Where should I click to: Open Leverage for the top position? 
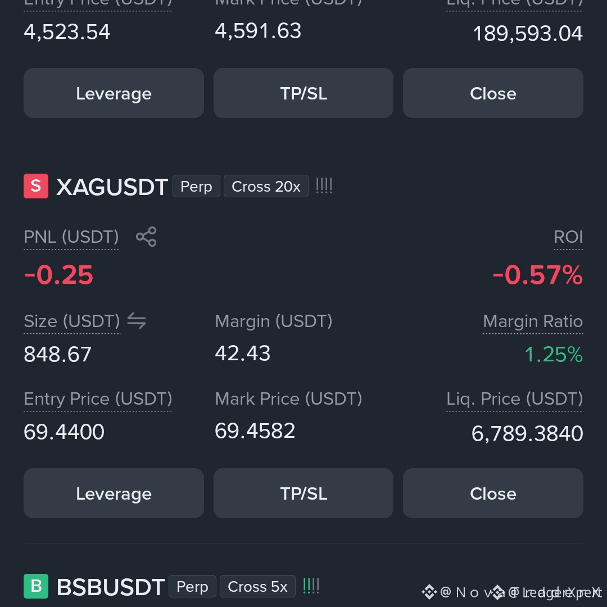tap(114, 93)
